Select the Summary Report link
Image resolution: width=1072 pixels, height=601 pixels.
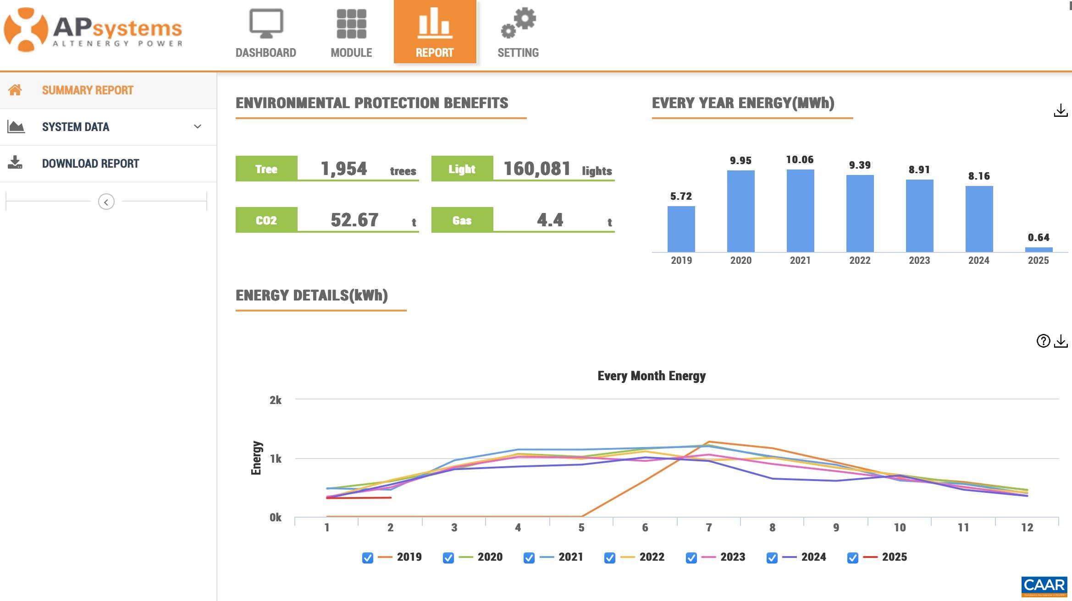point(88,90)
